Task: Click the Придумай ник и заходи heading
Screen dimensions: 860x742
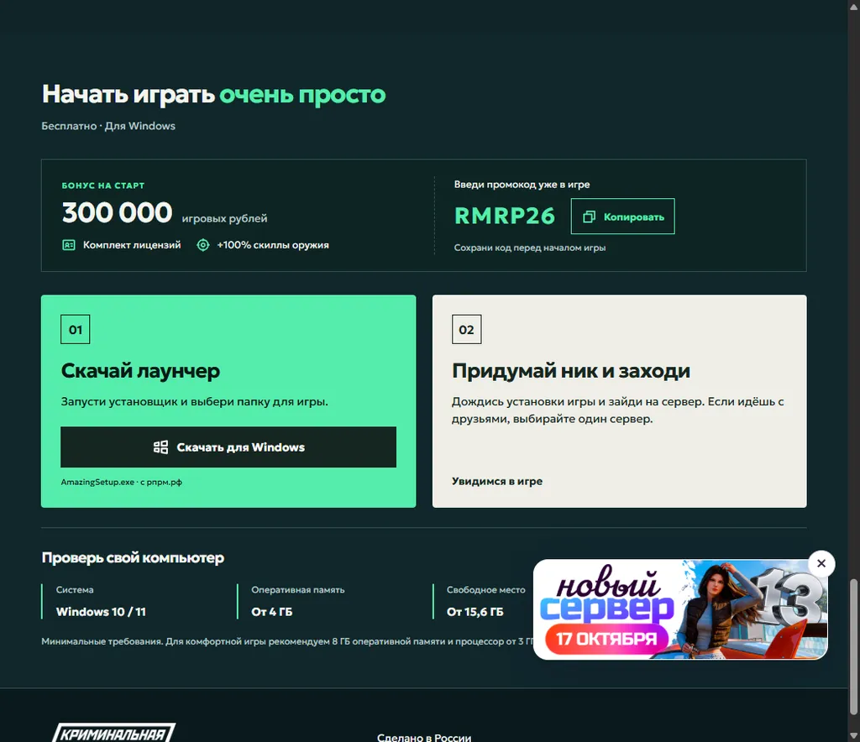Action: pos(571,371)
